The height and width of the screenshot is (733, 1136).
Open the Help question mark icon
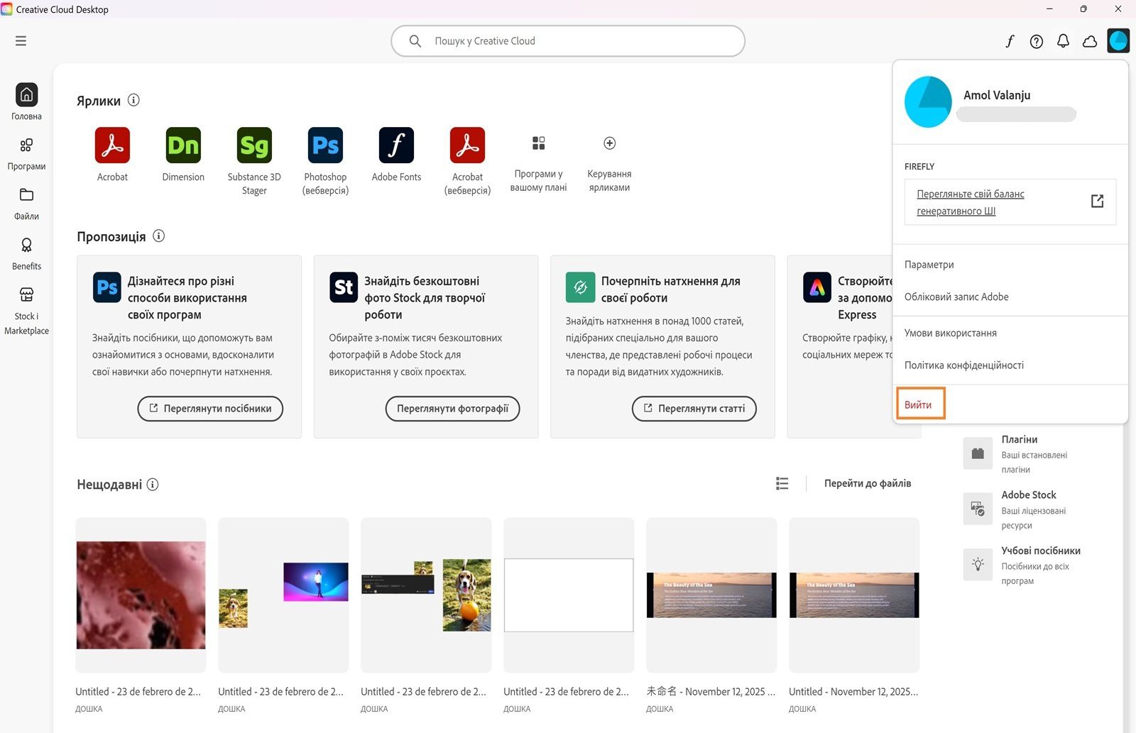(x=1037, y=41)
